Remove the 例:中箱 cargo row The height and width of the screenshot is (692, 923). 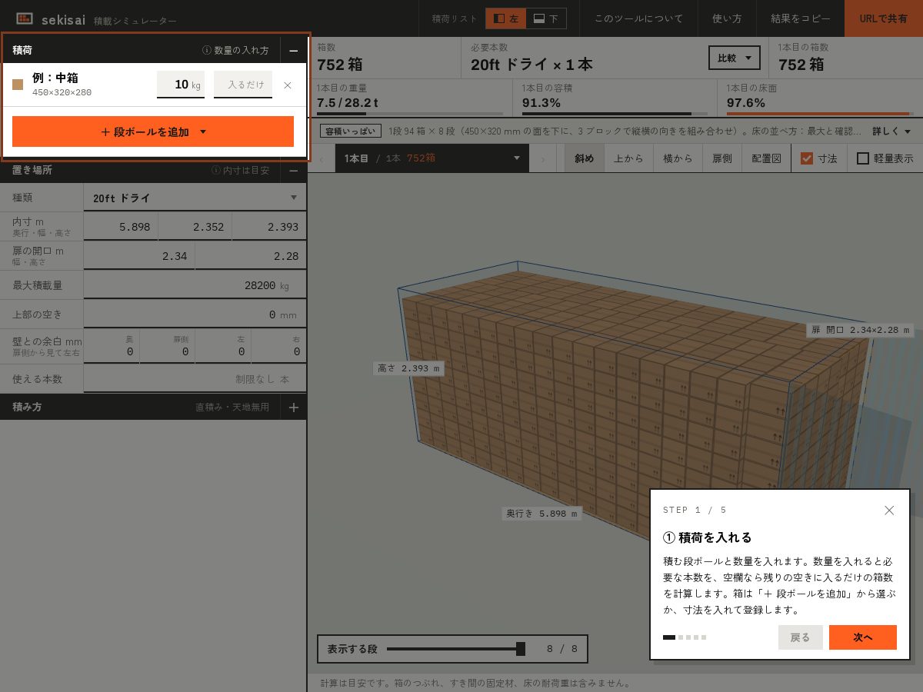(288, 85)
